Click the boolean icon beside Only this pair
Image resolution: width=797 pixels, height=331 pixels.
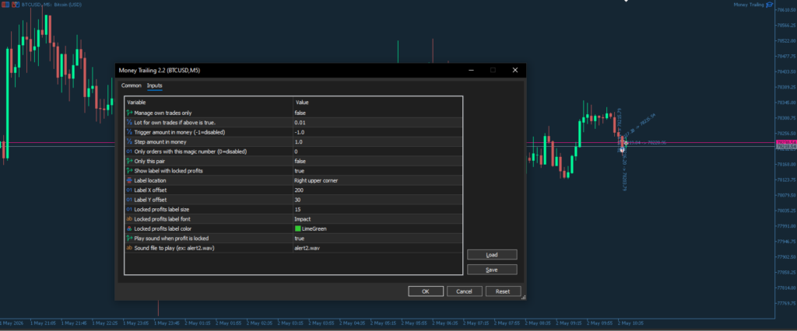point(129,161)
